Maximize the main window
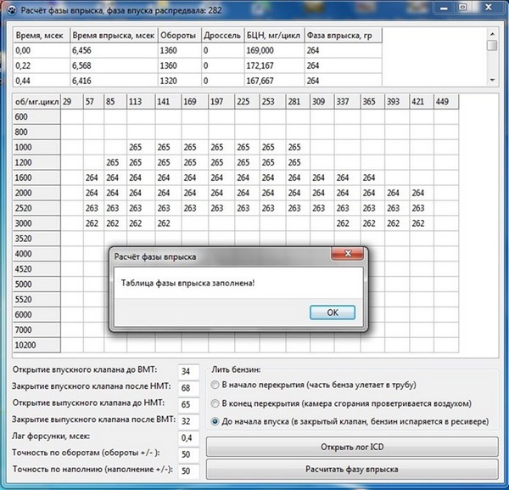The image size is (509, 490). pyautogui.click(x=462, y=8)
